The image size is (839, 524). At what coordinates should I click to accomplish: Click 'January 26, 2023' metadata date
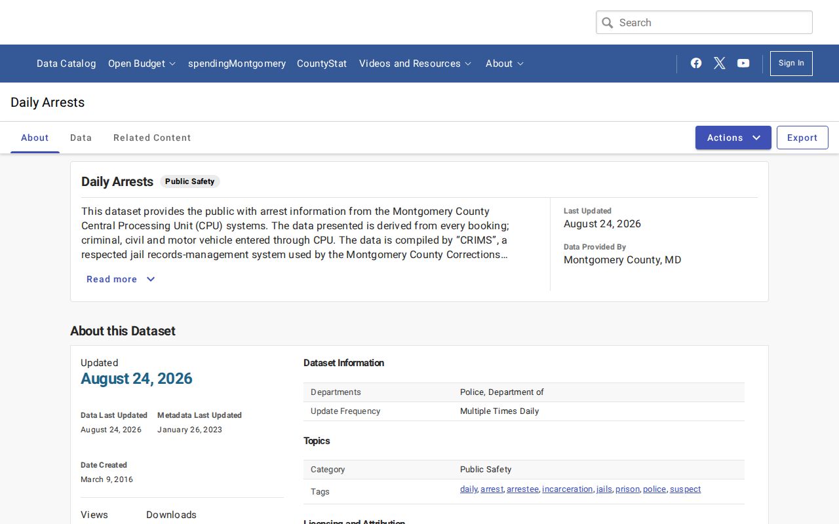[190, 430]
